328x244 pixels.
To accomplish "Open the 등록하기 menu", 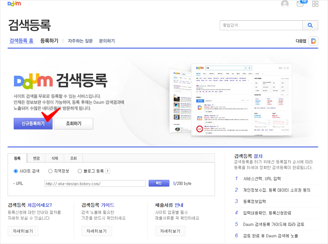I will [x=49, y=41].
